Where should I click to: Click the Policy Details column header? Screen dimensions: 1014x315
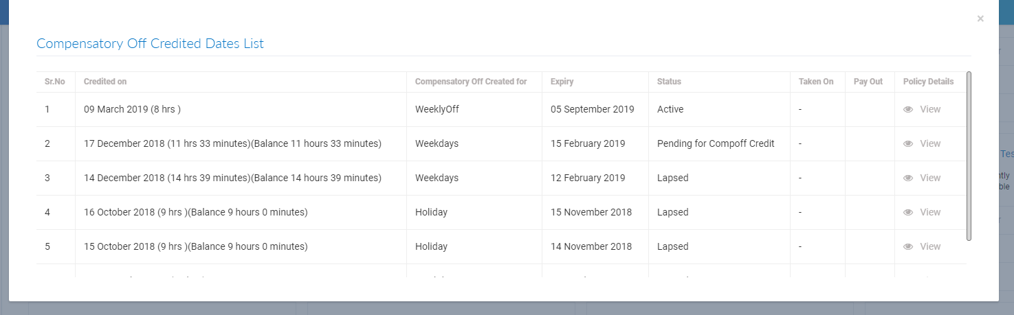928,82
